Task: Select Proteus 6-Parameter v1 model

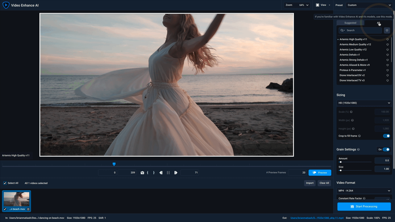Action: tap(352, 70)
